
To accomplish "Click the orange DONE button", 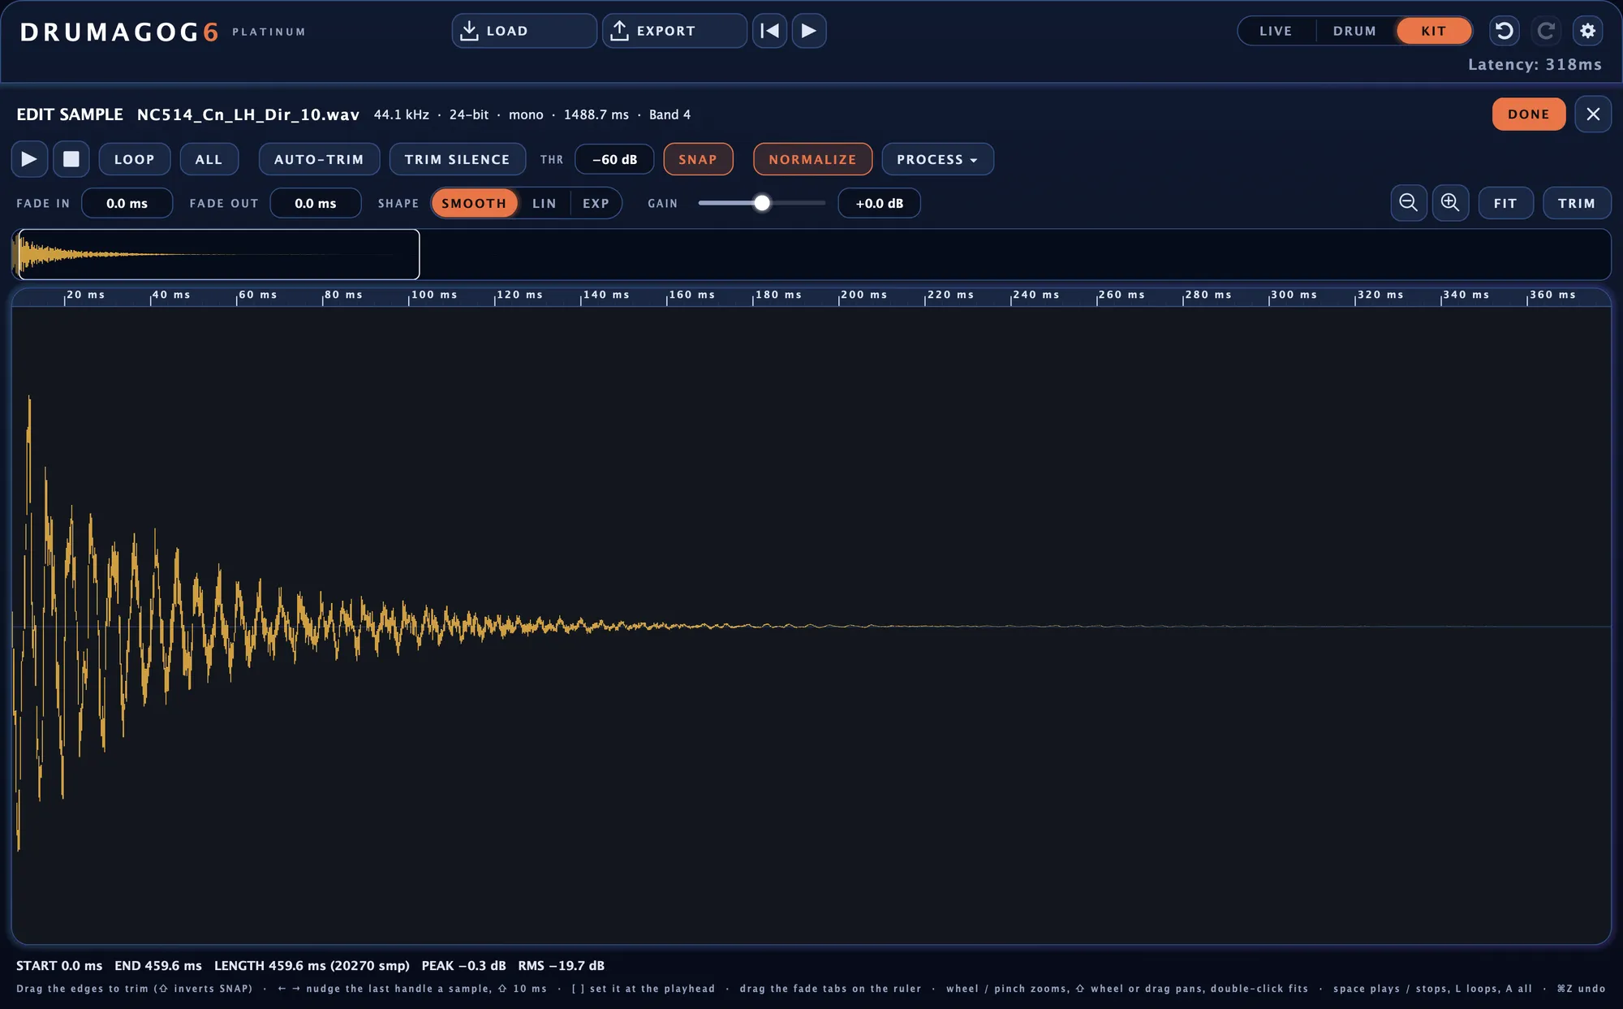I will (x=1529, y=114).
